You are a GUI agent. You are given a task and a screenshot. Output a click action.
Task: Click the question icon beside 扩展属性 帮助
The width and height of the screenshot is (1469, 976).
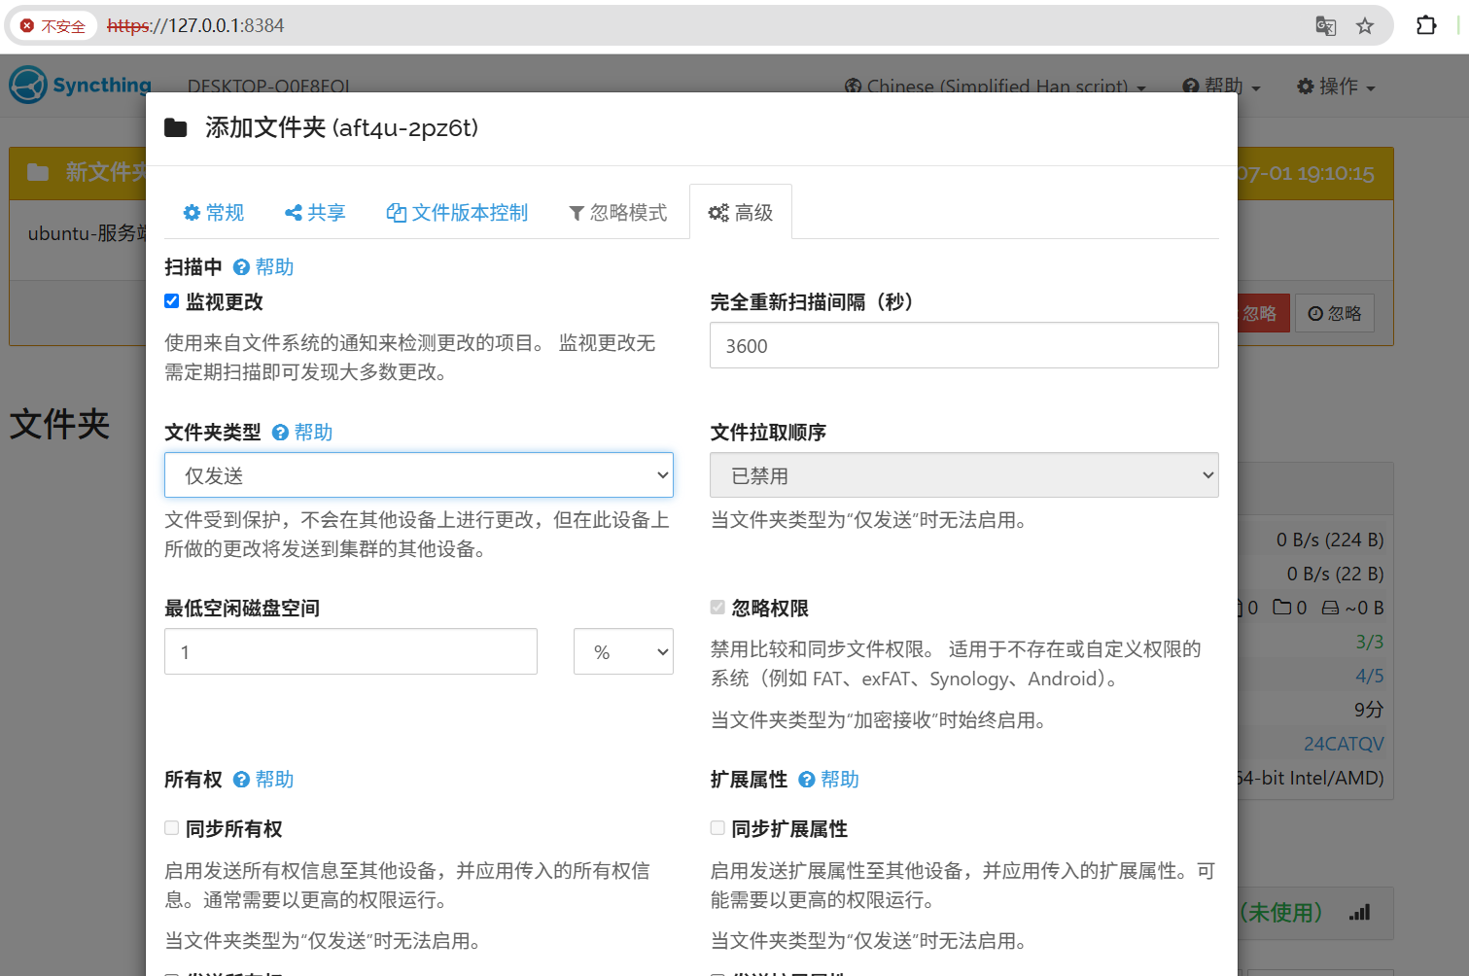click(x=807, y=780)
